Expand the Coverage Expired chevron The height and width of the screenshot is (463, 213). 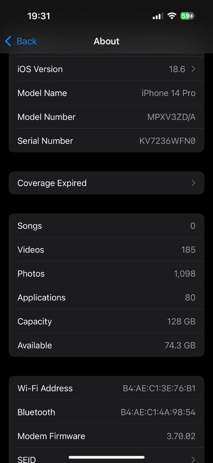click(x=193, y=183)
